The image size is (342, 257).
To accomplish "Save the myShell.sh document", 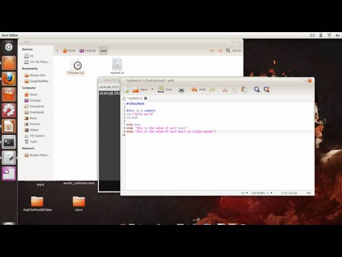I will click(165, 89).
